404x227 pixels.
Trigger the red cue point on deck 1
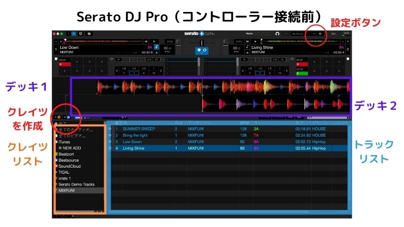(x=64, y=65)
